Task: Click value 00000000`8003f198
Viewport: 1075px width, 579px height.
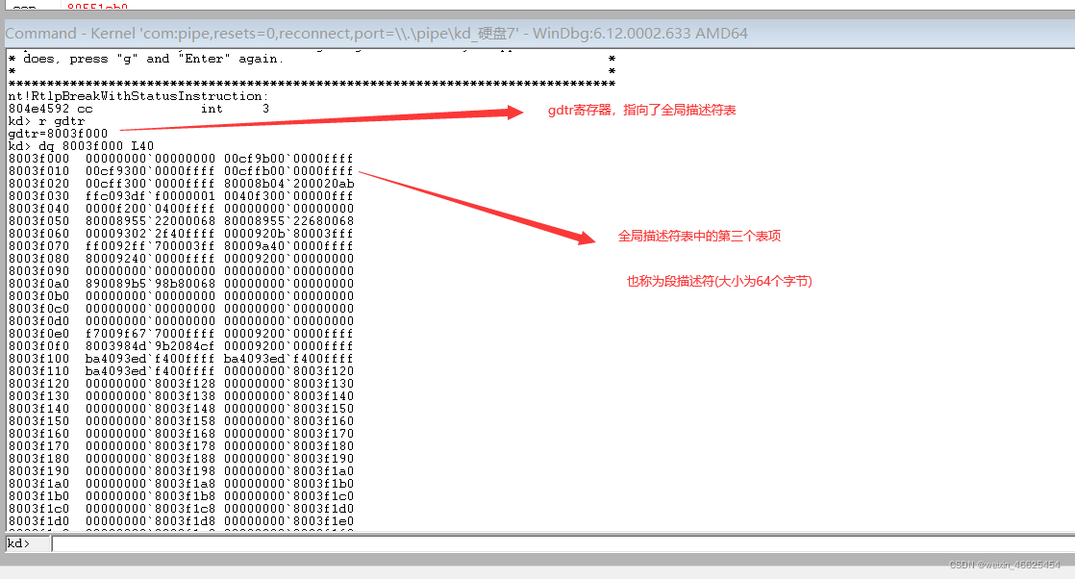Action: [150, 470]
